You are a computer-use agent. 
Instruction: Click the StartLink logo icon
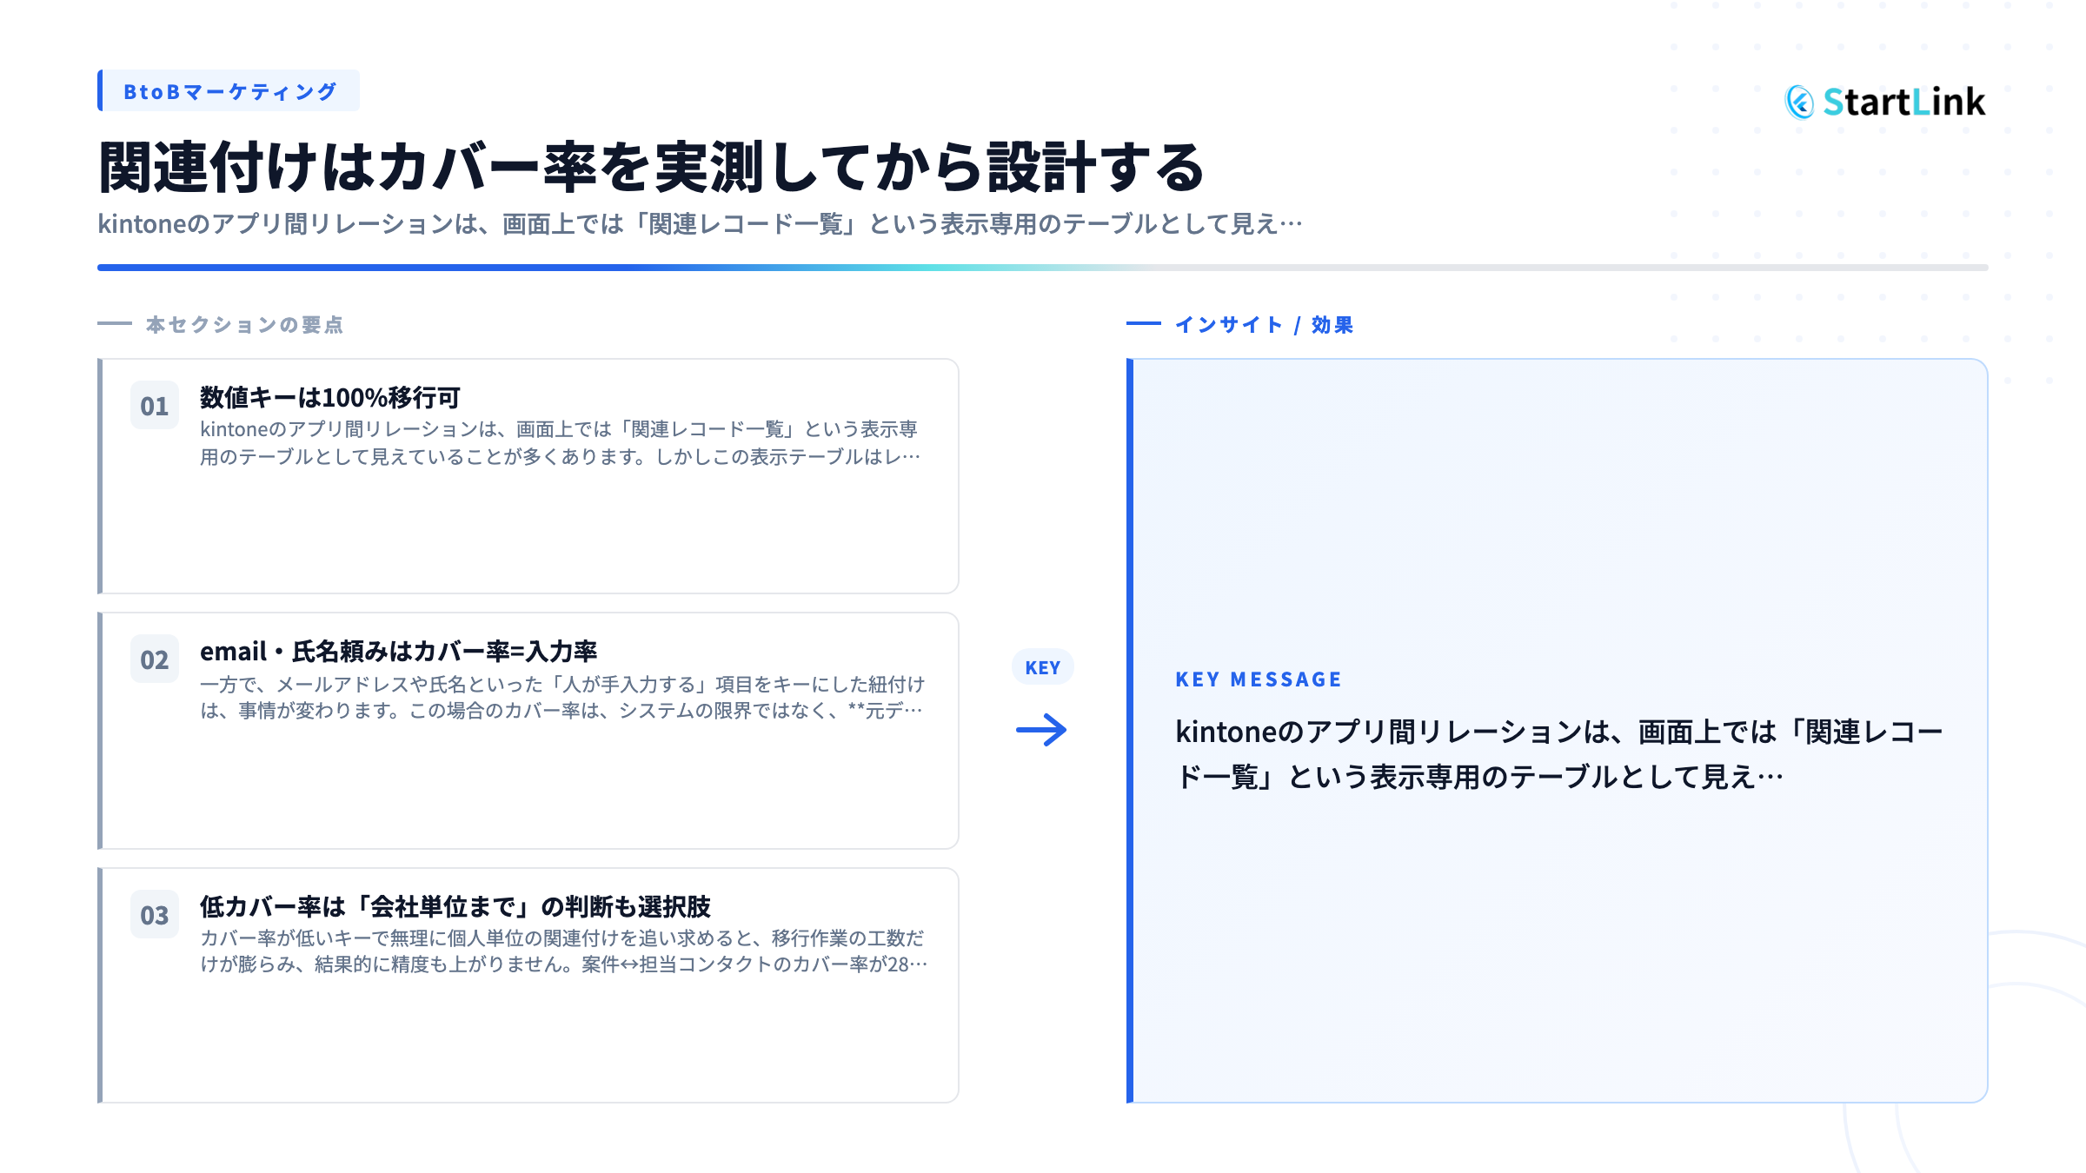click(1800, 103)
